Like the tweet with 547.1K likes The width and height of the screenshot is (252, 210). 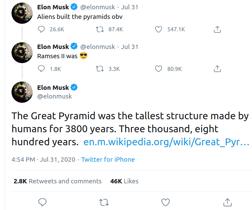[x=158, y=29]
